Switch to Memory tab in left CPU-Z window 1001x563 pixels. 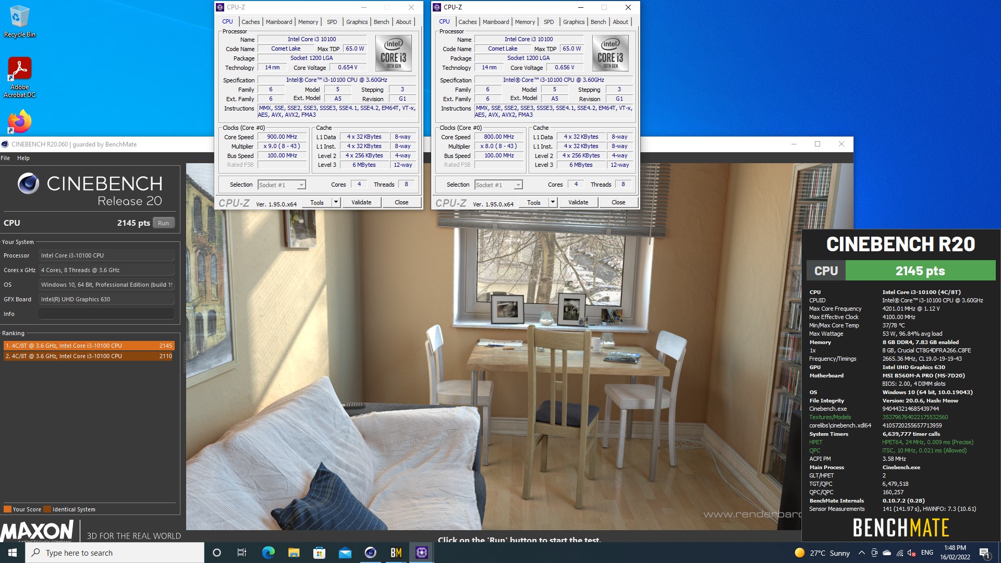click(308, 22)
